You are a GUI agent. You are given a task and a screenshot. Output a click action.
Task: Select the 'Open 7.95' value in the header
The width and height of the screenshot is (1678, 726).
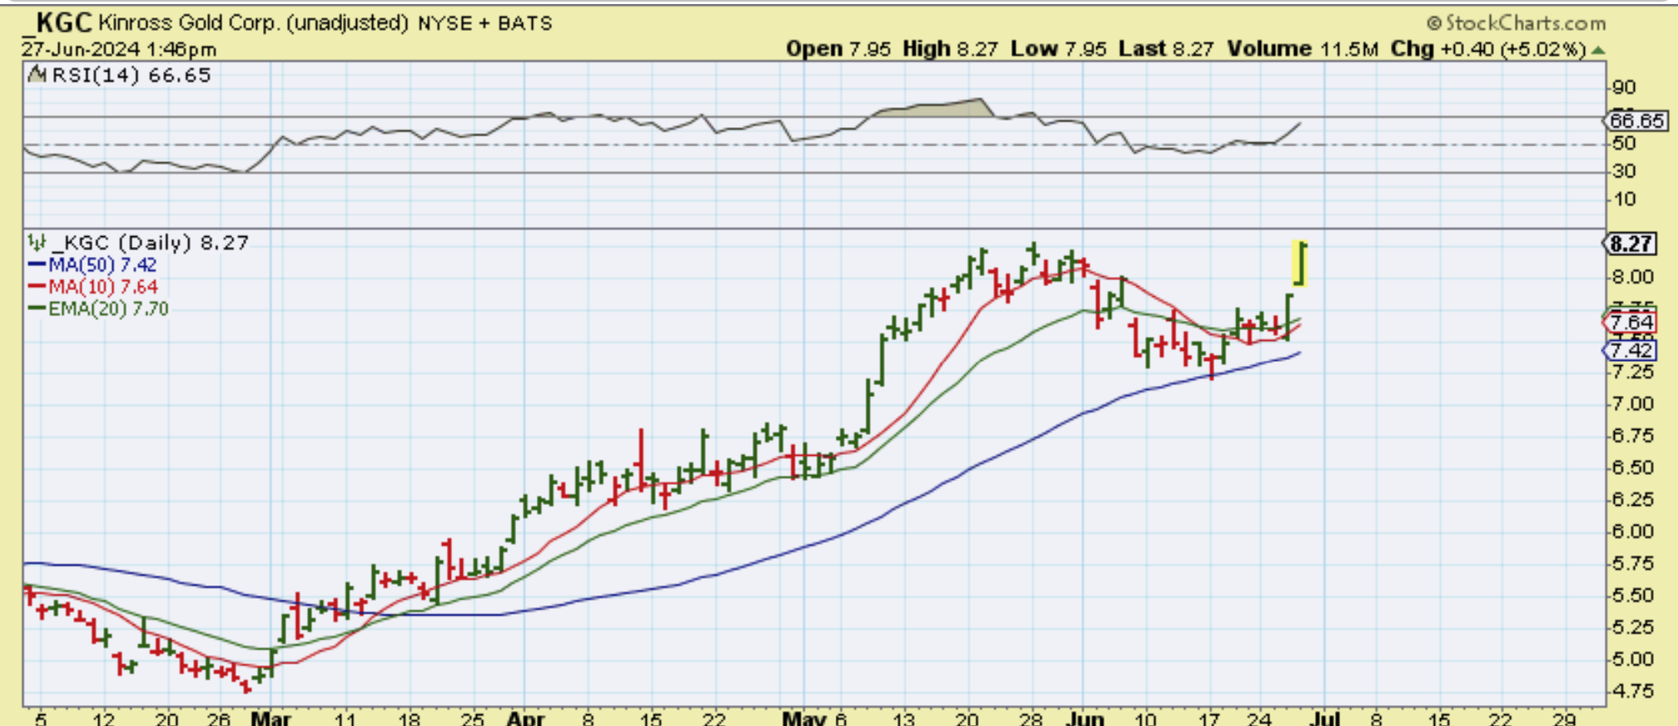tap(838, 49)
